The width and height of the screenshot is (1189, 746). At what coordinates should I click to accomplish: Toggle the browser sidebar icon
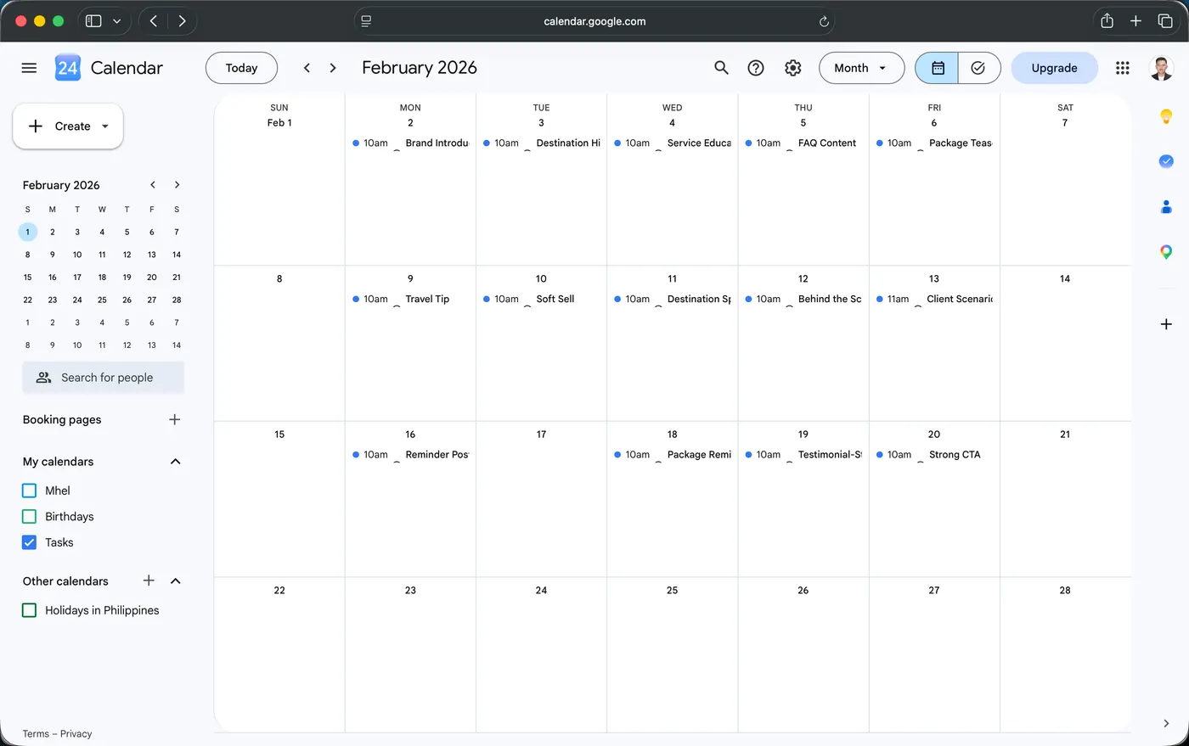(x=93, y=21)
